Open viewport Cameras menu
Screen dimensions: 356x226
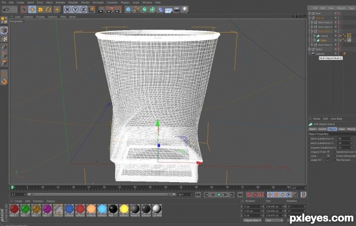click(28, 17)
